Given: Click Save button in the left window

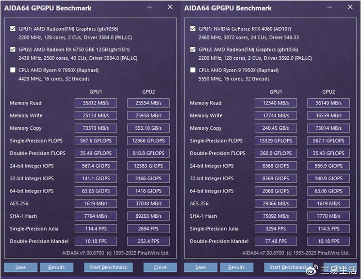Looking at the screenshot, I should 21,267.
